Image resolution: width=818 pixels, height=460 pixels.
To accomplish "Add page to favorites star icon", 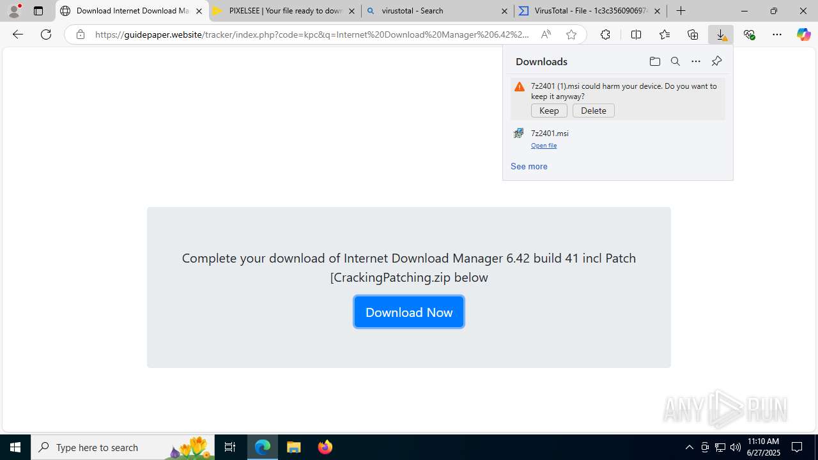I will tap(571, 34).
